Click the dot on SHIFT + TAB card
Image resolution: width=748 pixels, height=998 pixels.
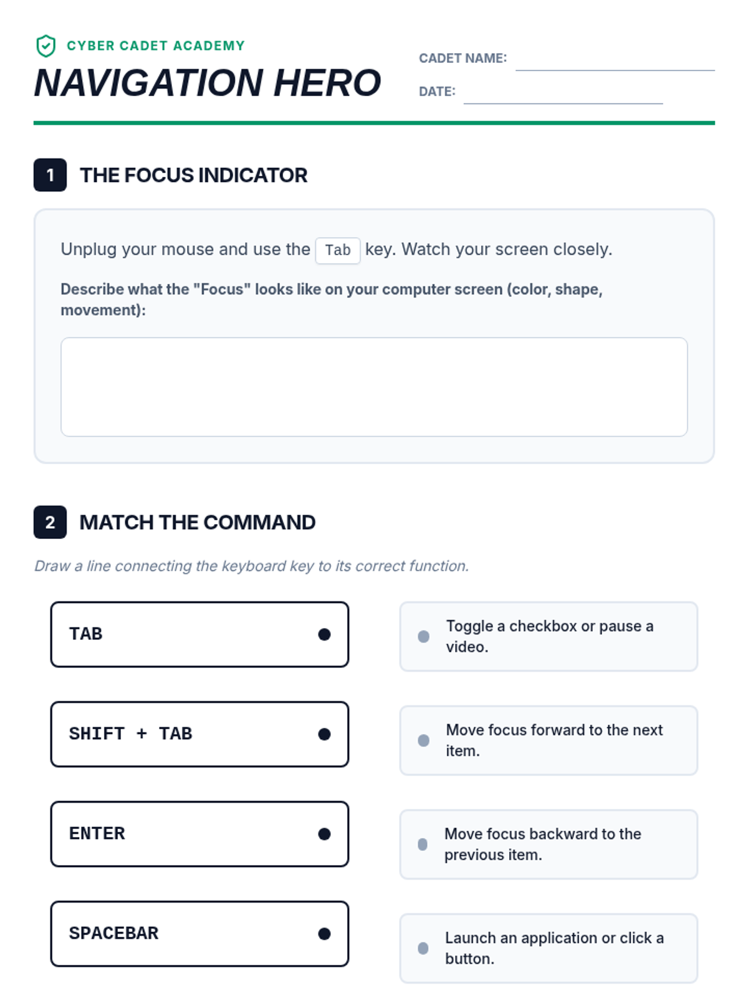pos(324,734)
